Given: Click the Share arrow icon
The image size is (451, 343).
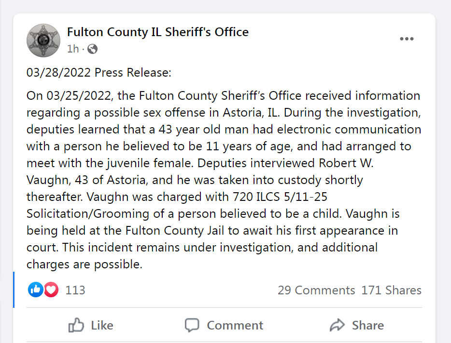Looking at the screenshot, I should coord(337,325).
